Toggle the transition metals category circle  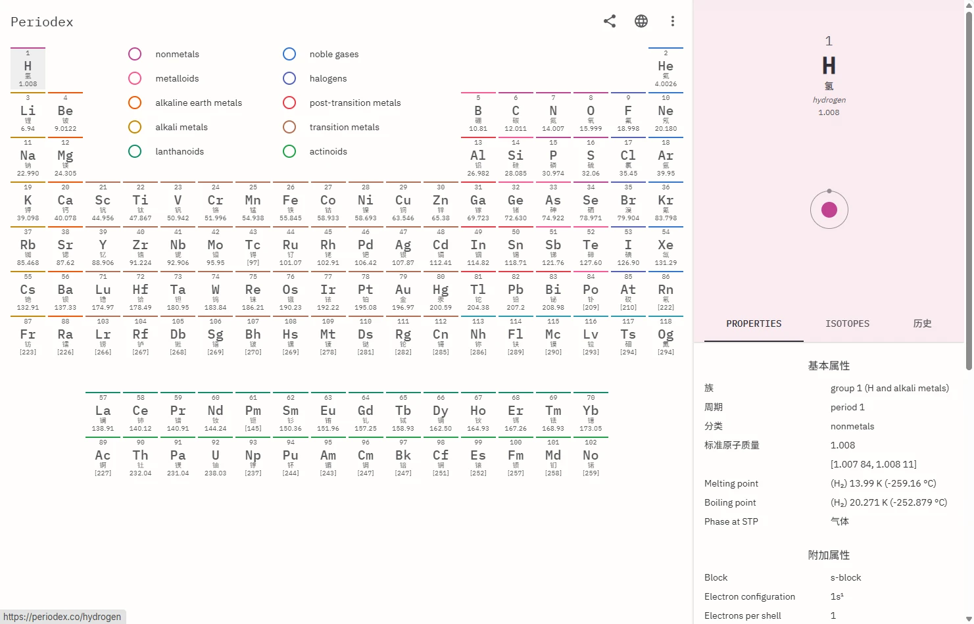tap(289, 127)
